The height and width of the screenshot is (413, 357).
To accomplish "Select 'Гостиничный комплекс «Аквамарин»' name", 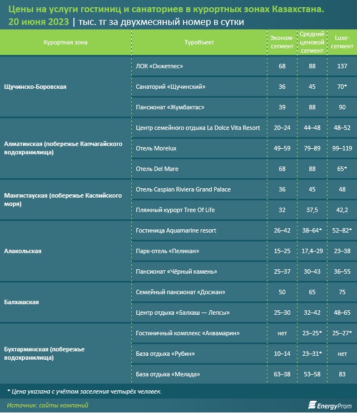I will [x=187, y=333].
